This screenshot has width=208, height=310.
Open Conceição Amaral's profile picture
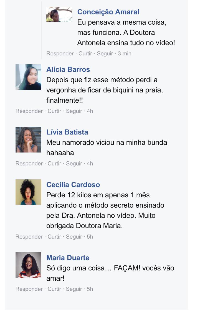click(59, 14)
